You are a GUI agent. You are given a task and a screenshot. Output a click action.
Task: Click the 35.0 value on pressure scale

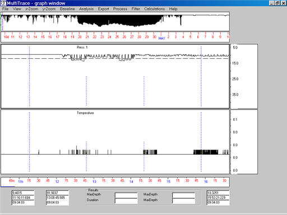(x=235, y=95)
